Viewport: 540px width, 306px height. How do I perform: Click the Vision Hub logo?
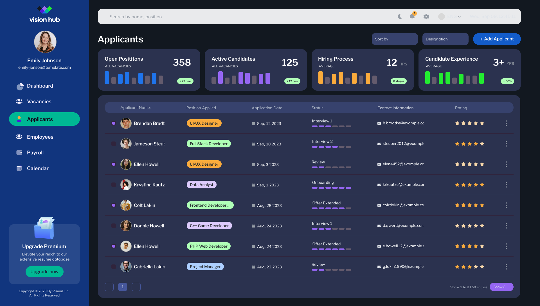[44, 14]
